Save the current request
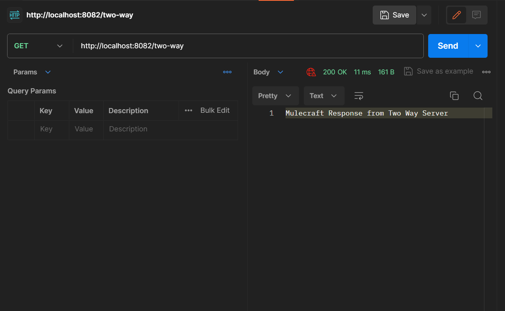This screenshot has height=311, width=505. click(x=394, y=15)
